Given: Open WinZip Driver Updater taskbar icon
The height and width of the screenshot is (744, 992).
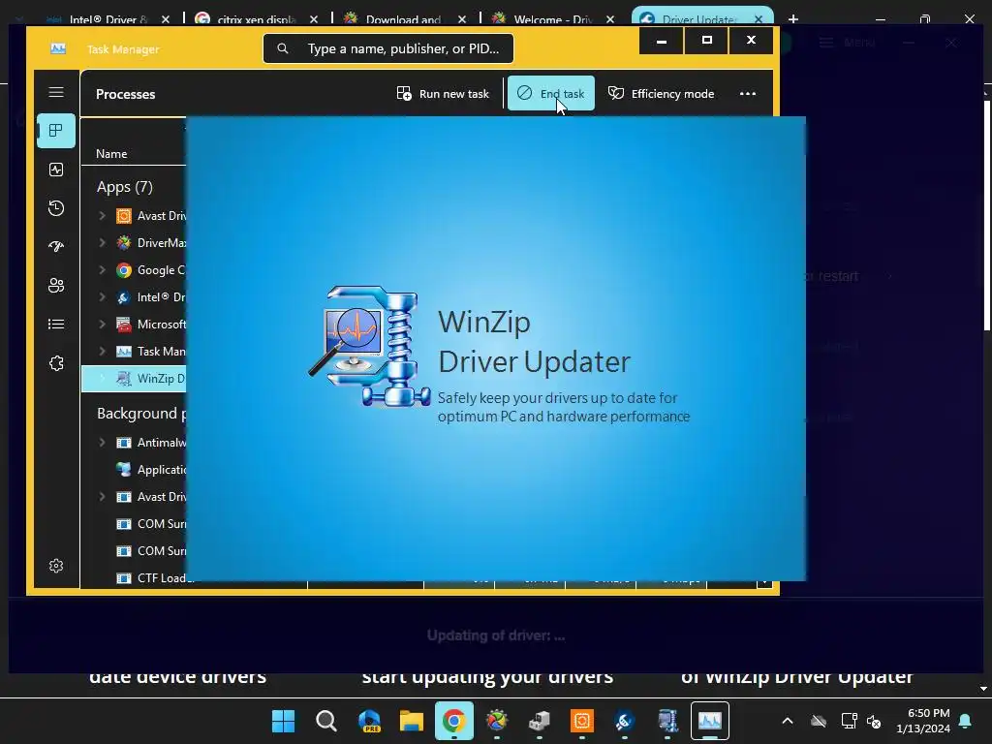Looking at the screenshot, I should pos(667,721).
